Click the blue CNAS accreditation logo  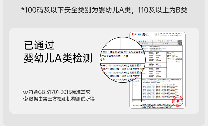coord(144,34)
